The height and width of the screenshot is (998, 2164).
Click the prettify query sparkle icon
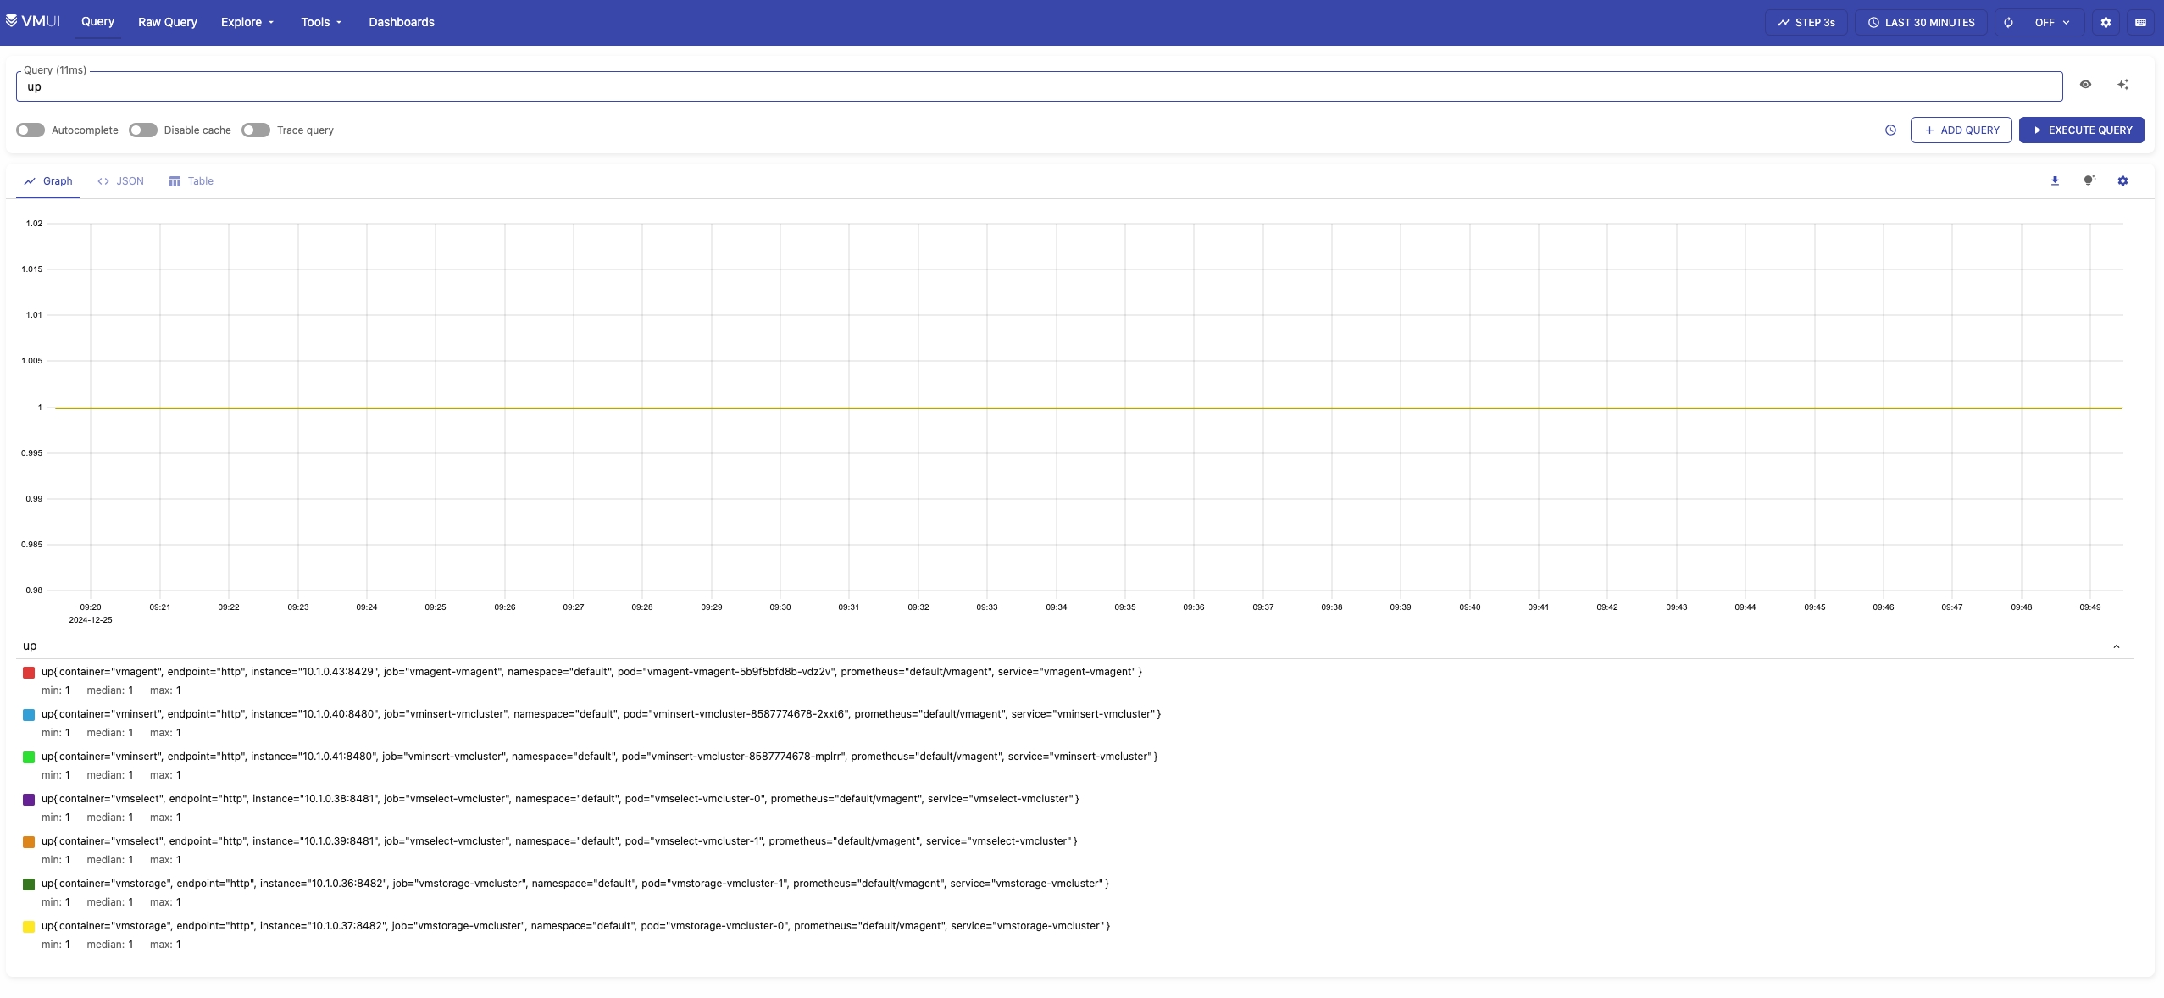(2122, 85)
